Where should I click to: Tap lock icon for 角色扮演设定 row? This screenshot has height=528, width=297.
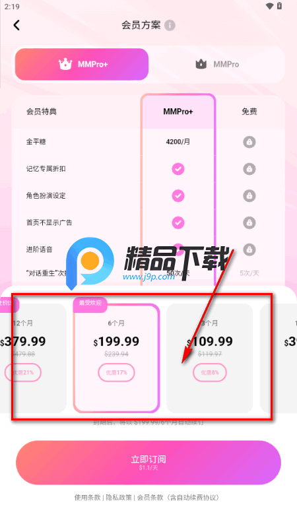coord(249,195)
